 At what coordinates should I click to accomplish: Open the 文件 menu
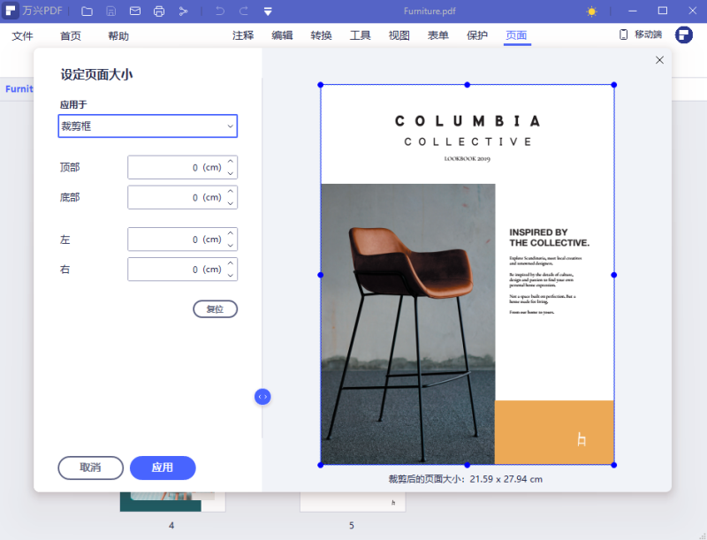[22, 36]
